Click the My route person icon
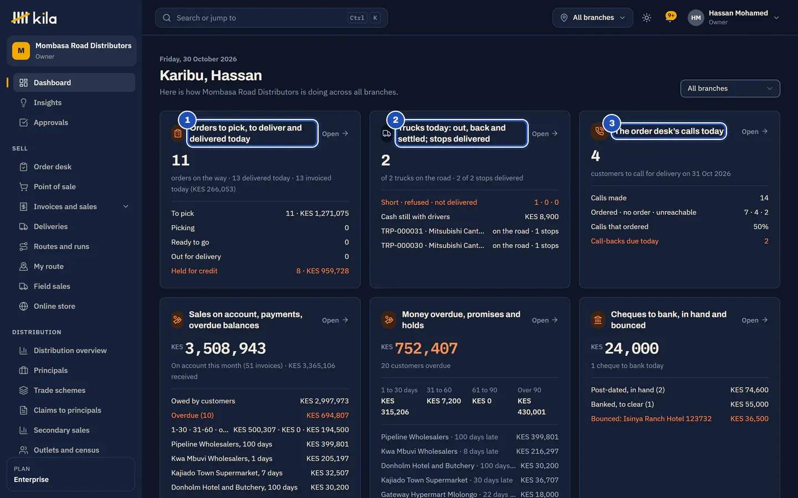 23,266
